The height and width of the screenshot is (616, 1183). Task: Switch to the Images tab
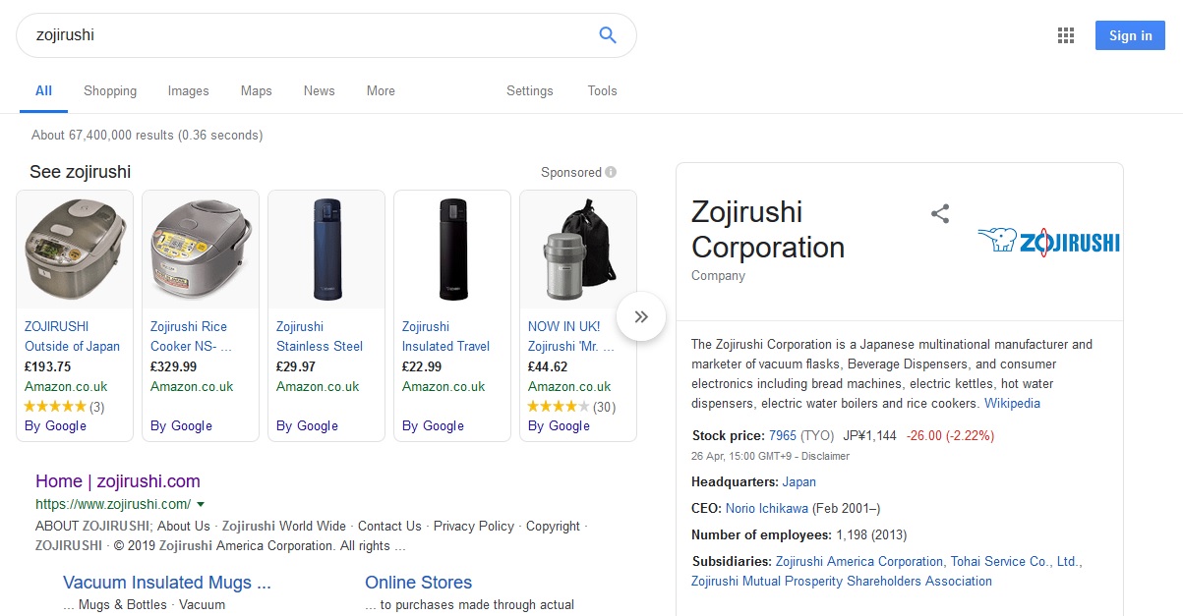pos(189,90)
